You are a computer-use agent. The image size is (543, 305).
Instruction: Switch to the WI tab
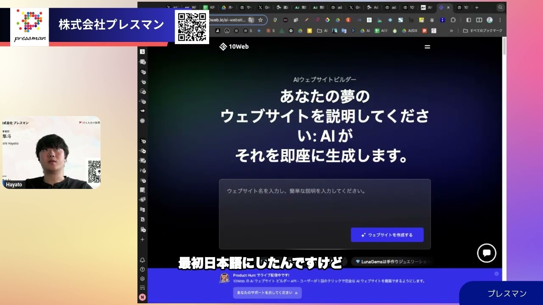191,7
